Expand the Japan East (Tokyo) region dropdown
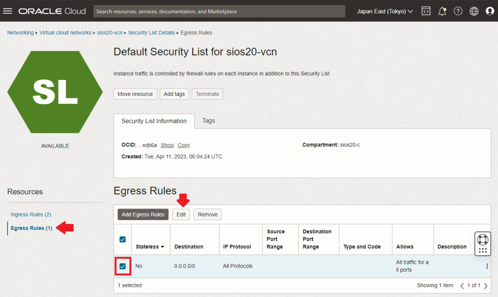Viewport: 498px width, 297px height. point(384,11)
